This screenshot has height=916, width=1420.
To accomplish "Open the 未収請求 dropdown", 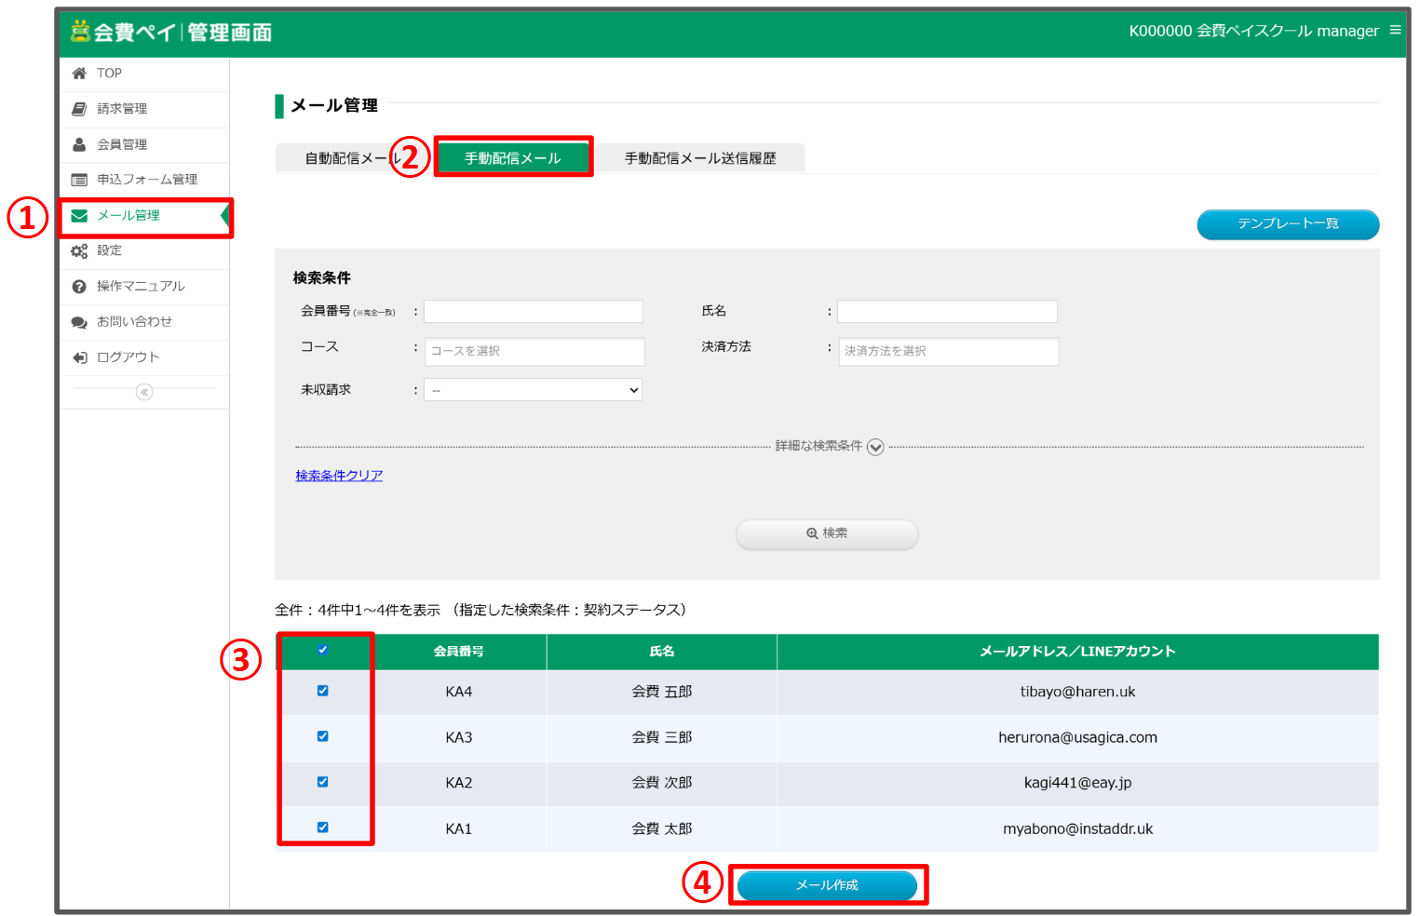I will [x=533, y=390].
